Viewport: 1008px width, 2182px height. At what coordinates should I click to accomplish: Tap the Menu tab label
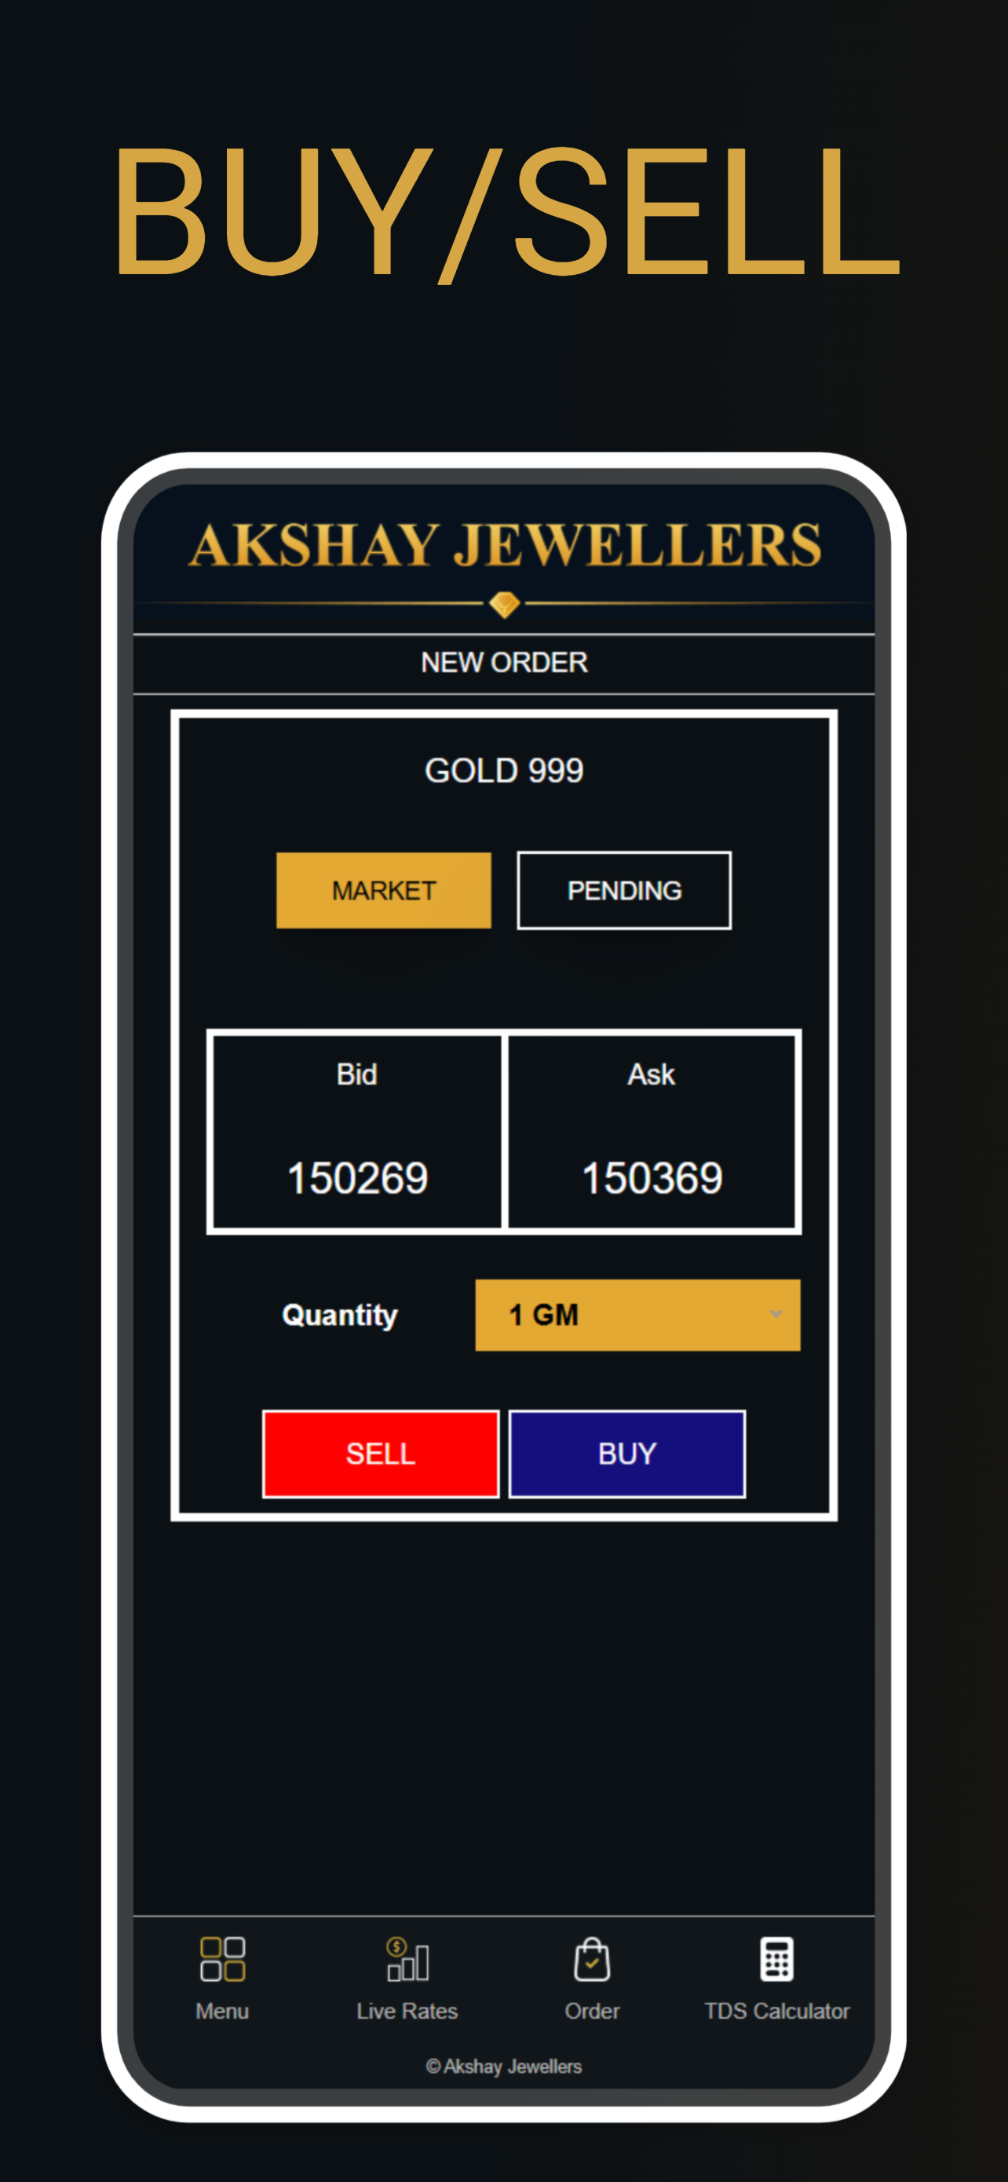pyautogui.click(x=223, y=2011)
